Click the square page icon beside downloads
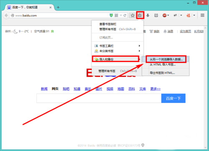The image size is (209, 151). 156,15
